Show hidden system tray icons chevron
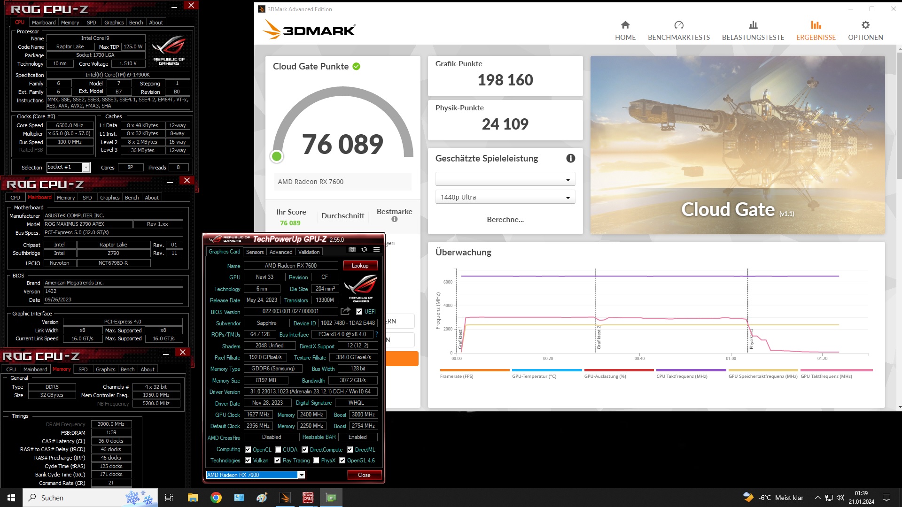 click(818, 498)
